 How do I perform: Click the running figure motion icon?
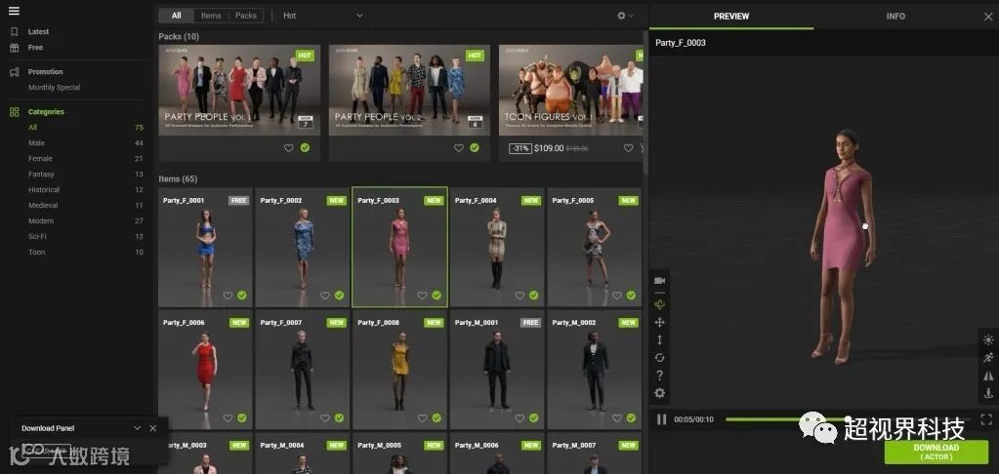(988, 358)
